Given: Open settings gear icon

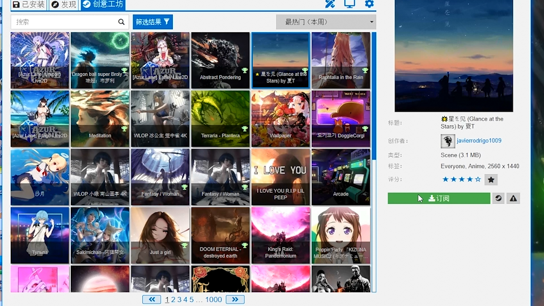Looking at the screenshot, I should (369, 4).
